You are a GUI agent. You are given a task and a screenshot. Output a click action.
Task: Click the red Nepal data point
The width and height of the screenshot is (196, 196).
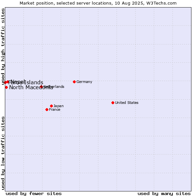[x=8, y=82]
